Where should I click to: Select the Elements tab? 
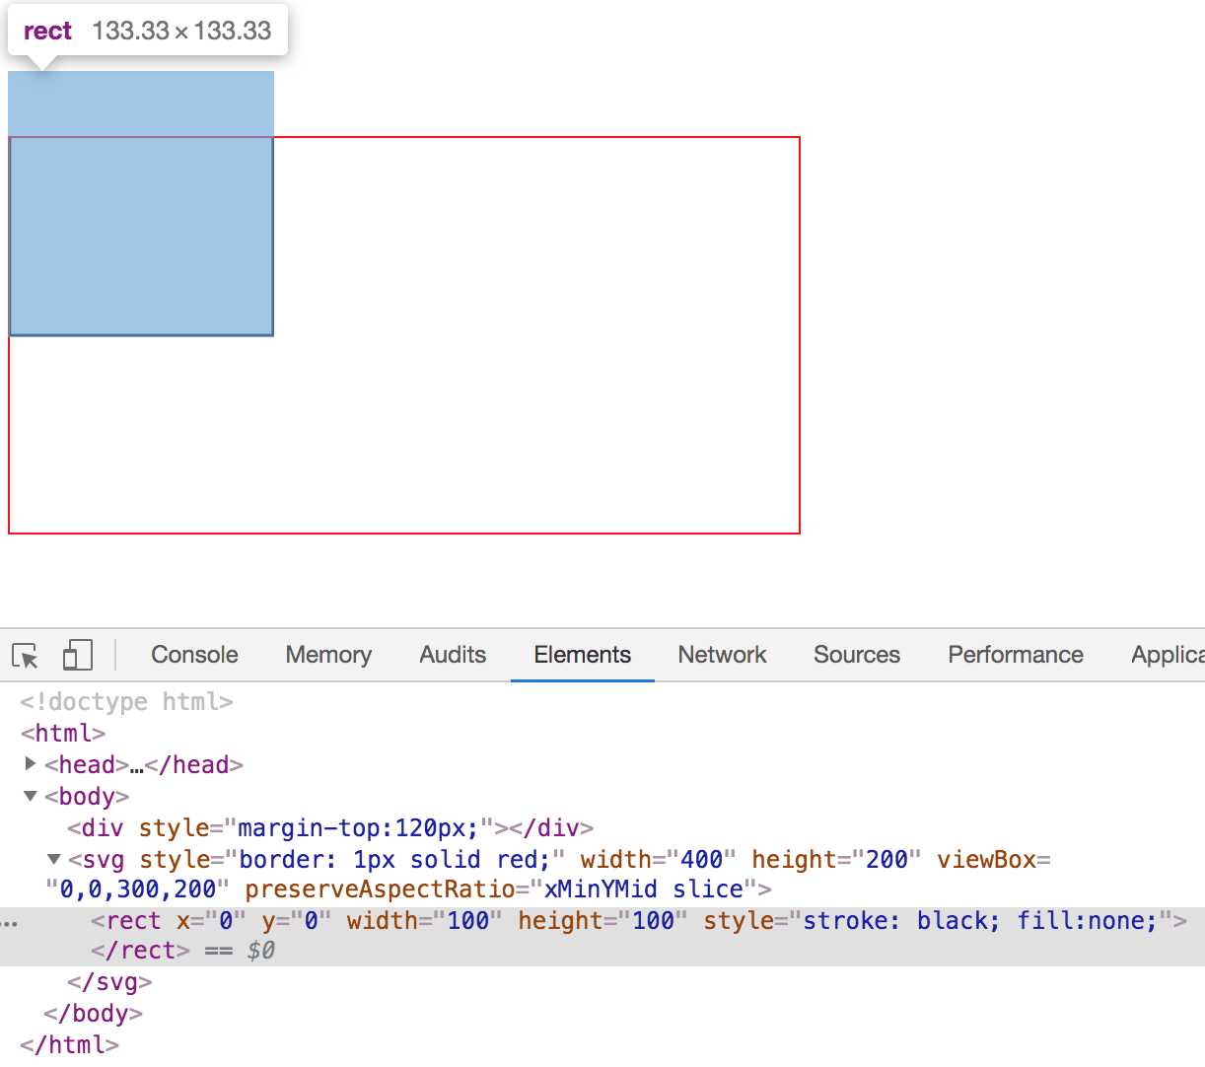[x=582, y=655]
